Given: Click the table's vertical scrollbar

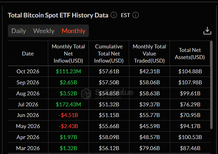Looking at the screenshot, I should coord(211,85).
